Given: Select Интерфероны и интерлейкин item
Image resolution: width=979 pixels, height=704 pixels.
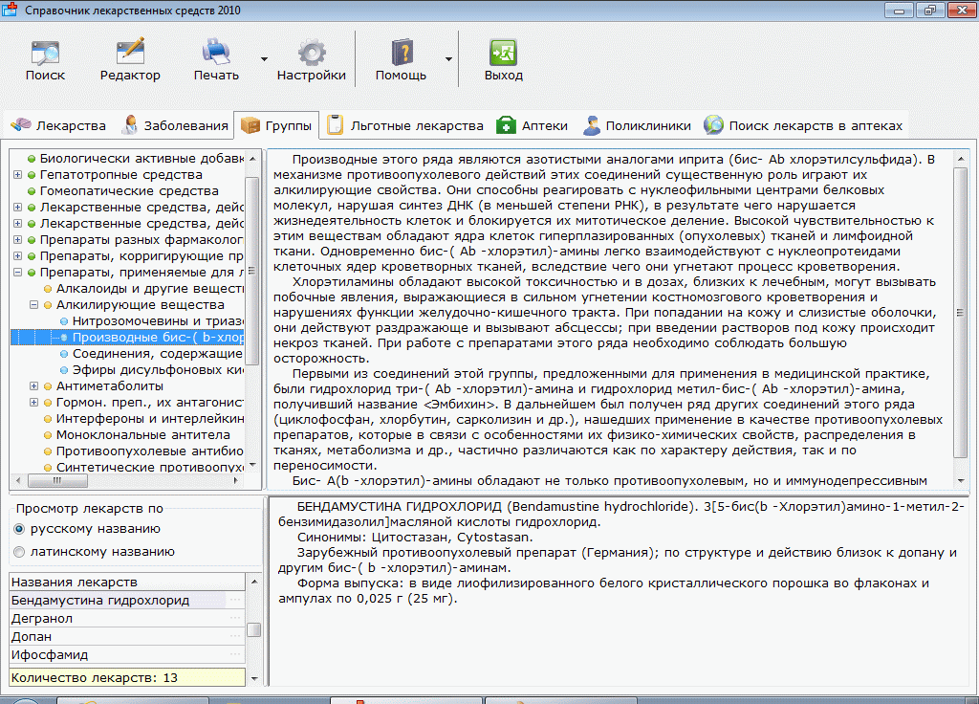Looking at the screenshot, I should [x=150, y=419].
